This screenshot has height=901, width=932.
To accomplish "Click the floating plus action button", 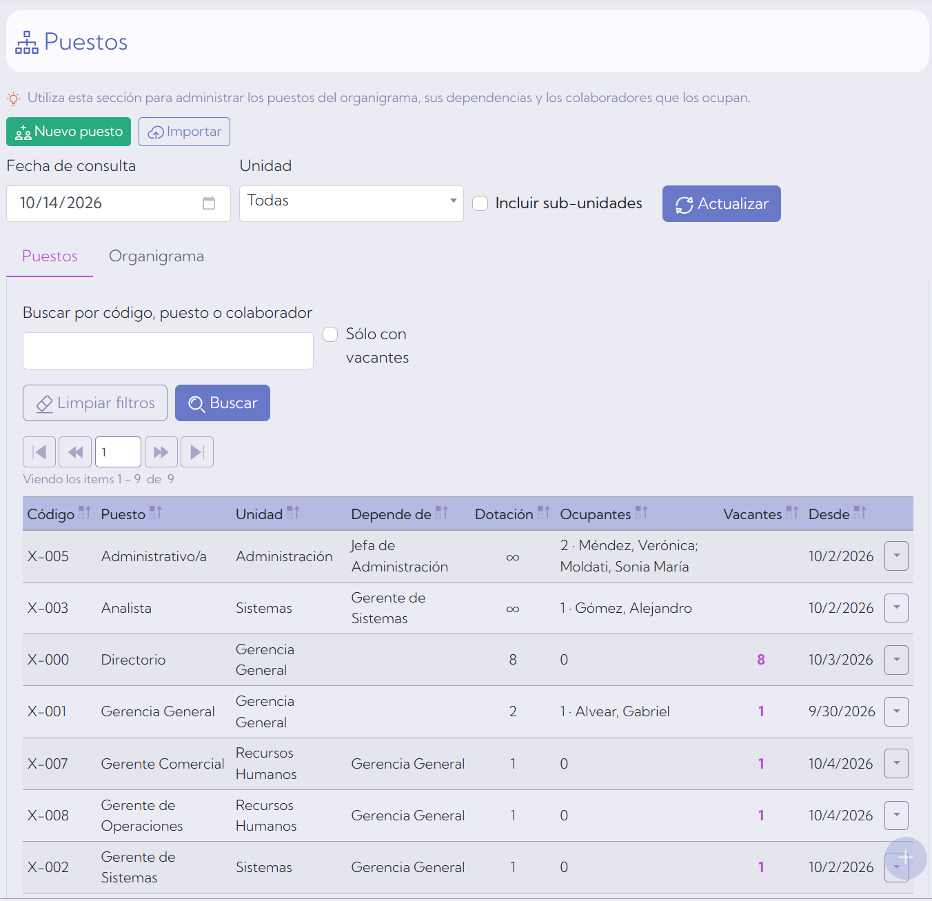I will [906, 858].
